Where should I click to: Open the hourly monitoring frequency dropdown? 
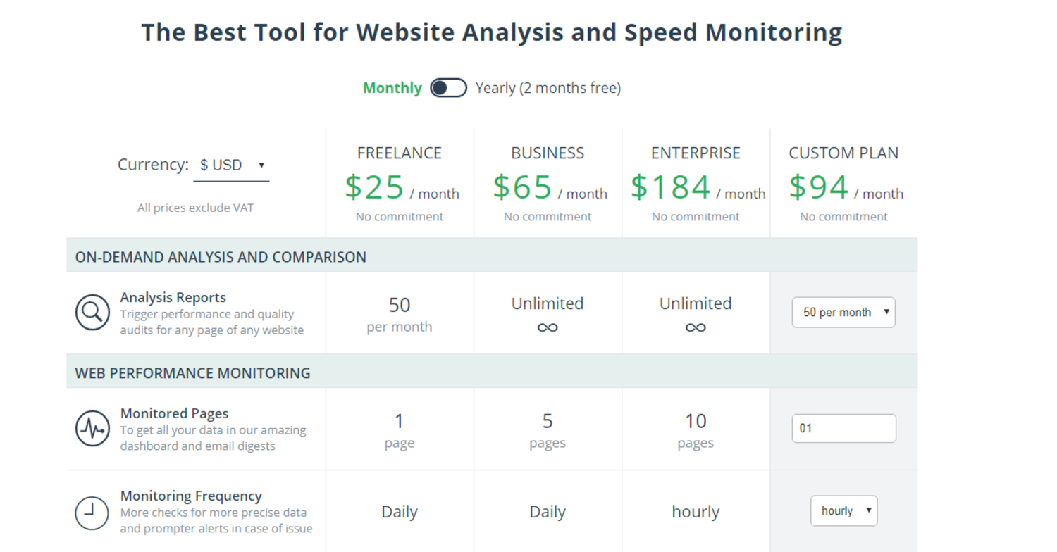tap(843, 511)
